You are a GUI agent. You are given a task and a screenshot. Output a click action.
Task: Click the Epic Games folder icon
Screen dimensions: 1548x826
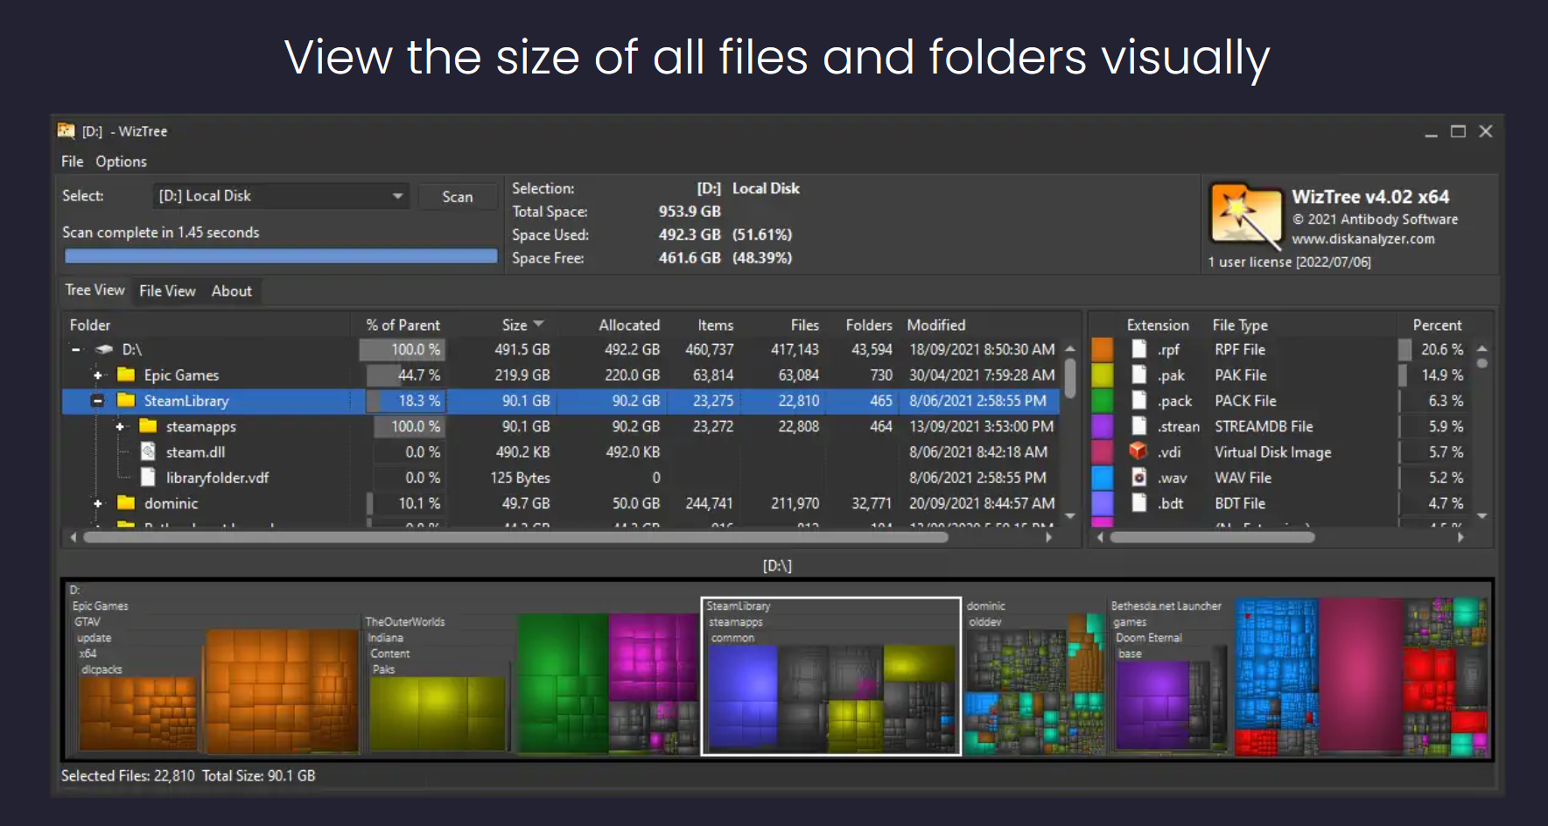pyautogui.click(x=126, y=374)
